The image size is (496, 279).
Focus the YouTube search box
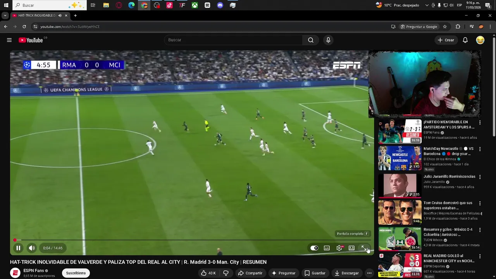[x=233, y=40]
